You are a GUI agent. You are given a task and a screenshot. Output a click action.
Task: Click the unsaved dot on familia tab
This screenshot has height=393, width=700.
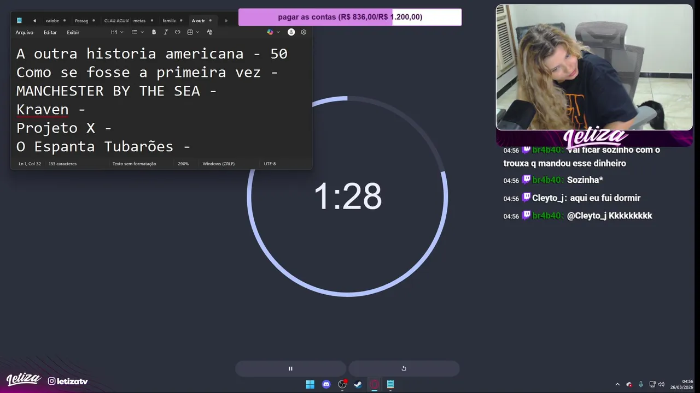coord(181,21)
